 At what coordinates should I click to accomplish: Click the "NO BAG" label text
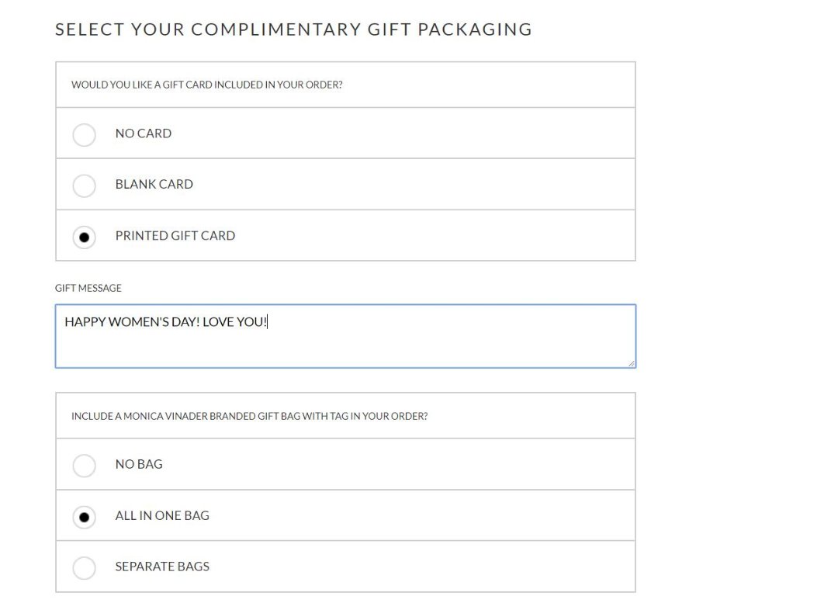click(139, 464)
